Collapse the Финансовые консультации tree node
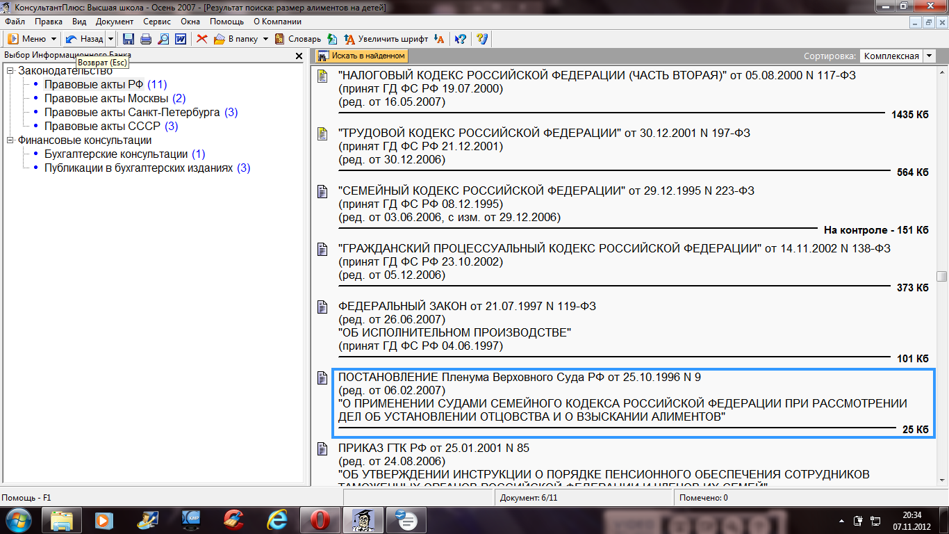The height and width of the screenshot is (534, 949). [10, 140]
